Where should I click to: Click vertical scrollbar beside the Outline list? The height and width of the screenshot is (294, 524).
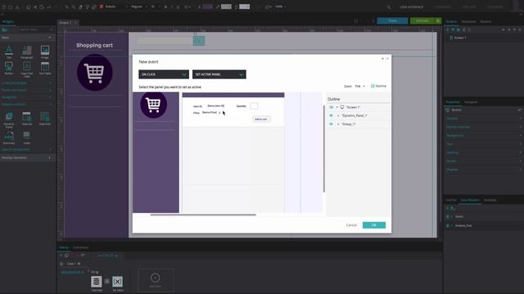[324, 149]
